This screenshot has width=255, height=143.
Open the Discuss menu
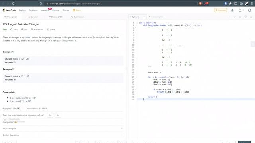66,10
